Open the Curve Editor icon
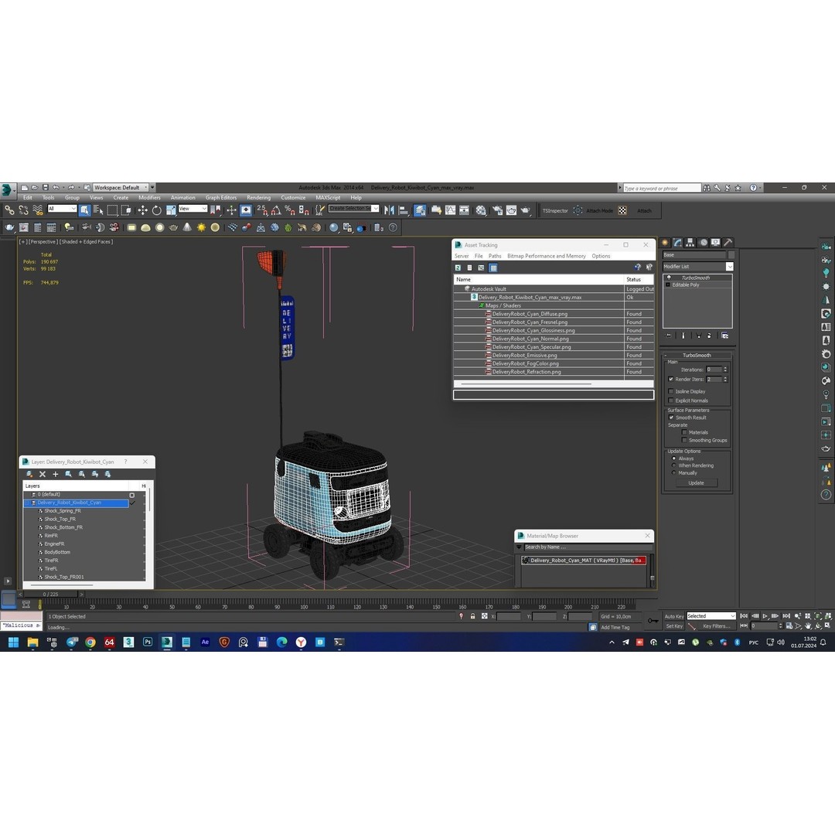 [x=450, y=210]
